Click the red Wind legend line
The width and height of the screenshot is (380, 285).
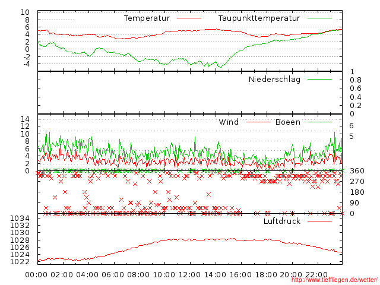point(258,122)
